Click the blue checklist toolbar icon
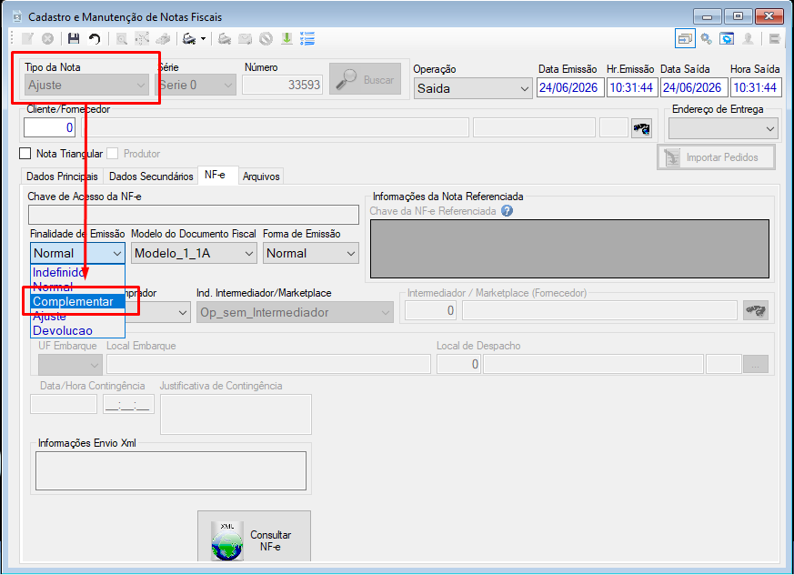The height and width of the screenshot is (575, 794). [307, 38]
